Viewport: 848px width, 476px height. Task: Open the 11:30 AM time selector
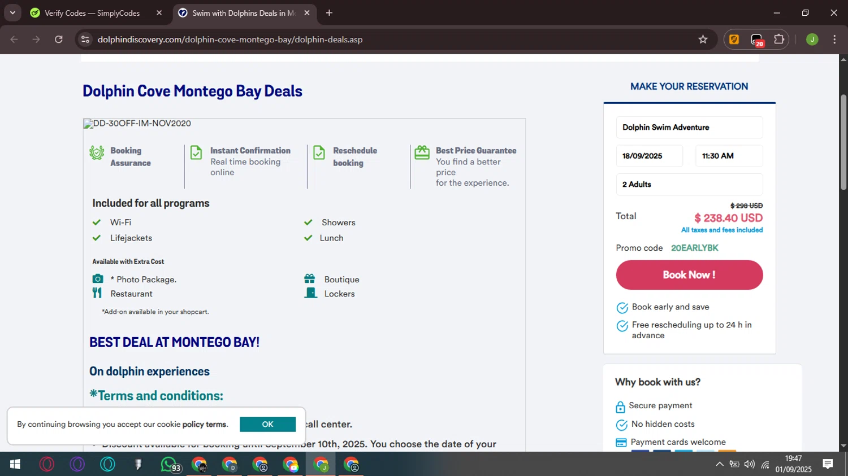[x=729, y=156]
